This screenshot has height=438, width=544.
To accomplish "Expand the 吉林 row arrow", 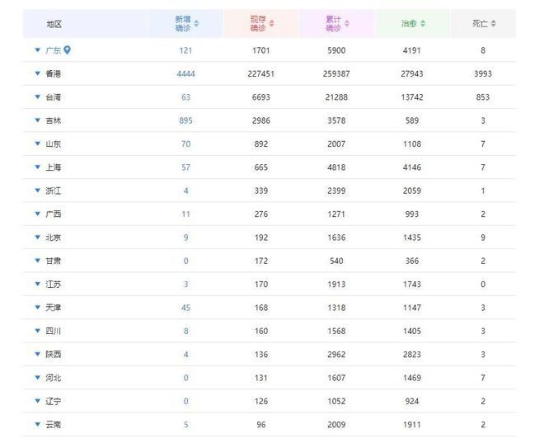I will [38, 120].
